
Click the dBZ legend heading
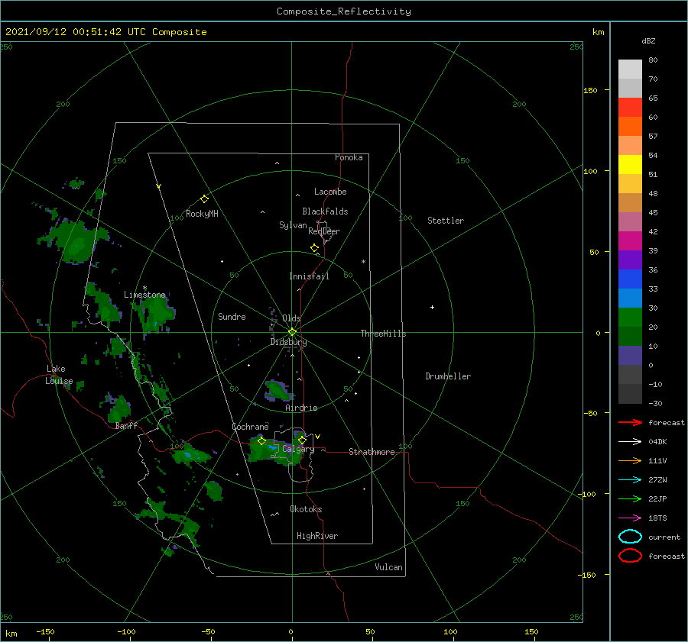(648, 40)
